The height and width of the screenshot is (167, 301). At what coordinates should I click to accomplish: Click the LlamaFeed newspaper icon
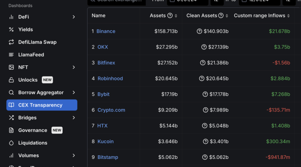(x=11, y=55)
